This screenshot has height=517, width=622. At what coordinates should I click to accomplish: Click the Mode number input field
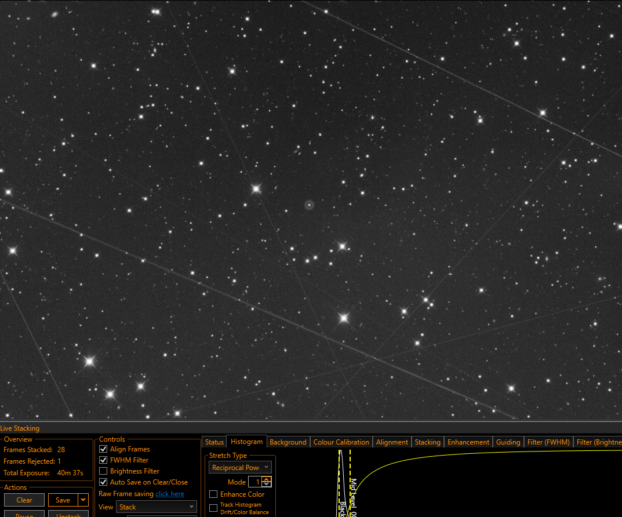click(x=255, y=482)
